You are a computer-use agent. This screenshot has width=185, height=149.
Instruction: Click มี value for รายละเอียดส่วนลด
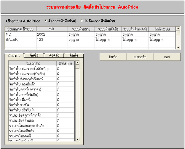[65, 120]
